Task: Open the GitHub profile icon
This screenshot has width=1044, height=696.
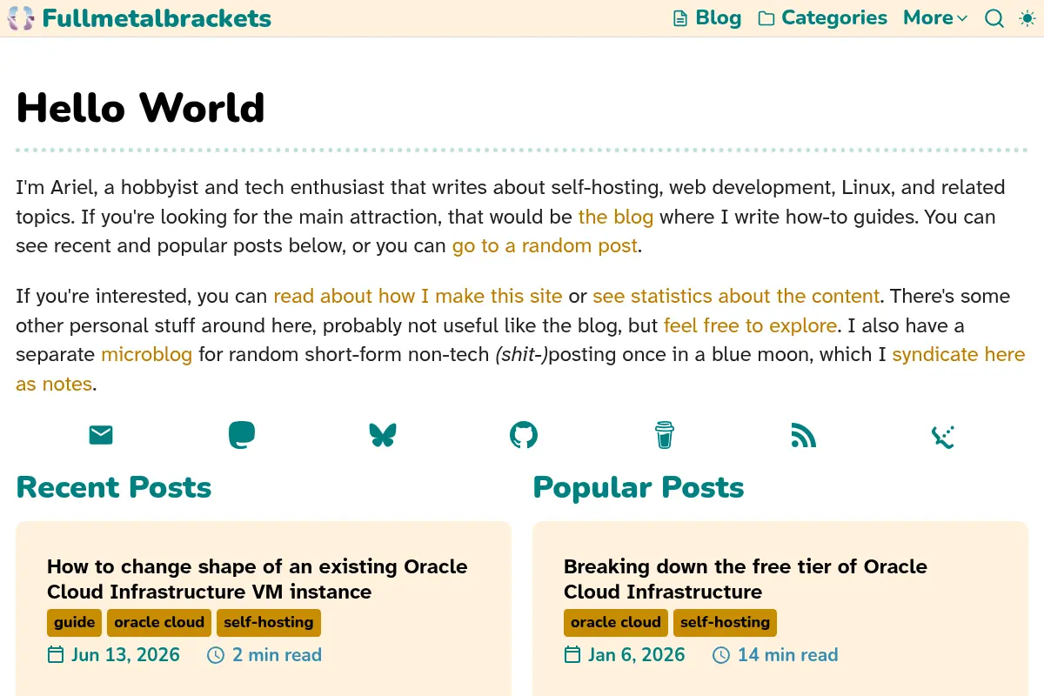Action: pyautogui.click(x=524, y=435)
